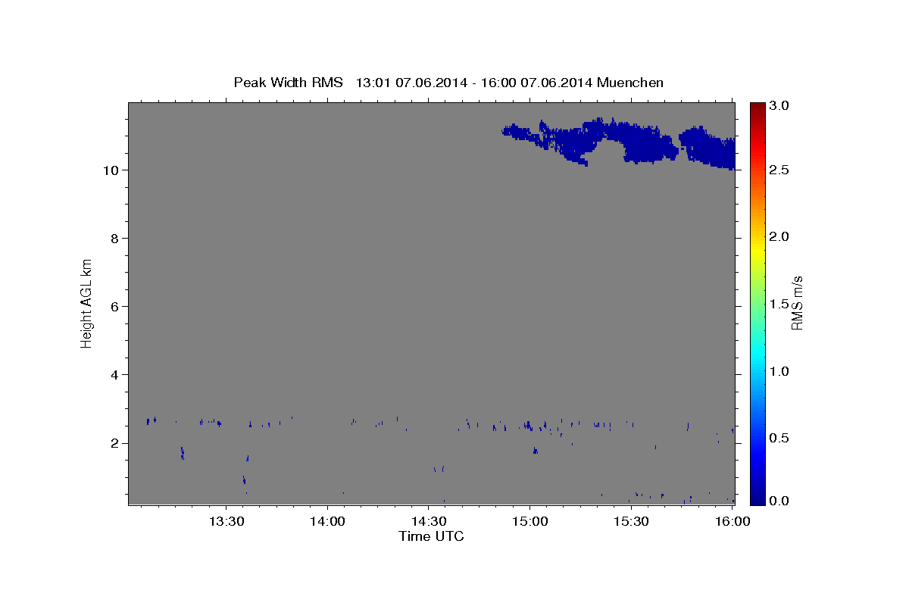The height and width of the screenshot is (606, 909).
Task: Click the 14:00 time tick label
Action: coord(327,521)
